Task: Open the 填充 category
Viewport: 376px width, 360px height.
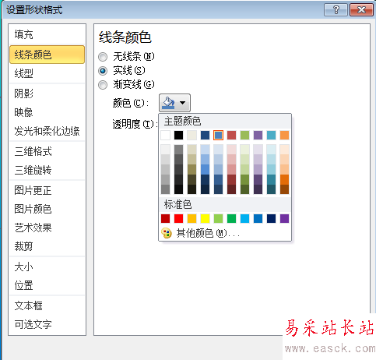Action: [x=47, y=34]
